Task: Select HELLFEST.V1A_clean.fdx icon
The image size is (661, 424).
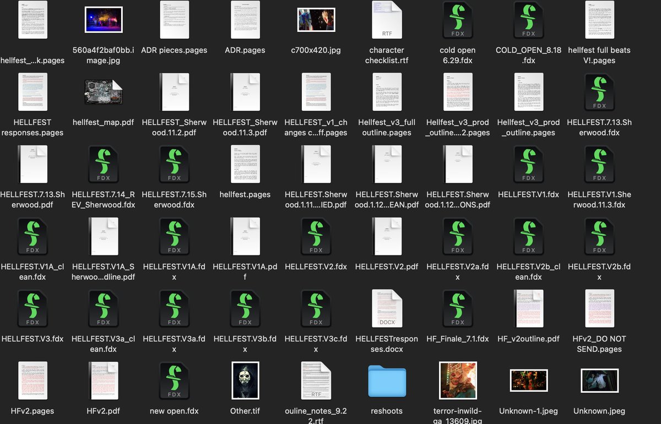Action: tap(33, 236)
